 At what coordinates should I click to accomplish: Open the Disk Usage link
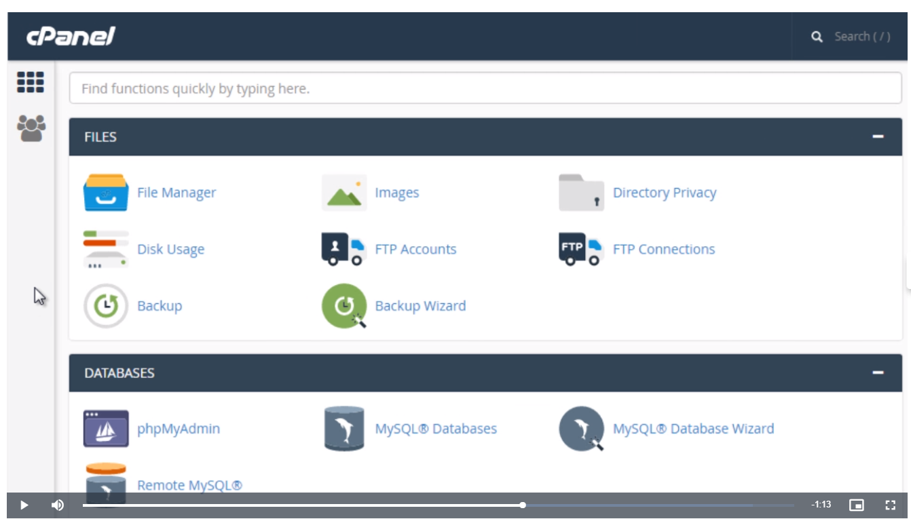(x=170, y=250)
